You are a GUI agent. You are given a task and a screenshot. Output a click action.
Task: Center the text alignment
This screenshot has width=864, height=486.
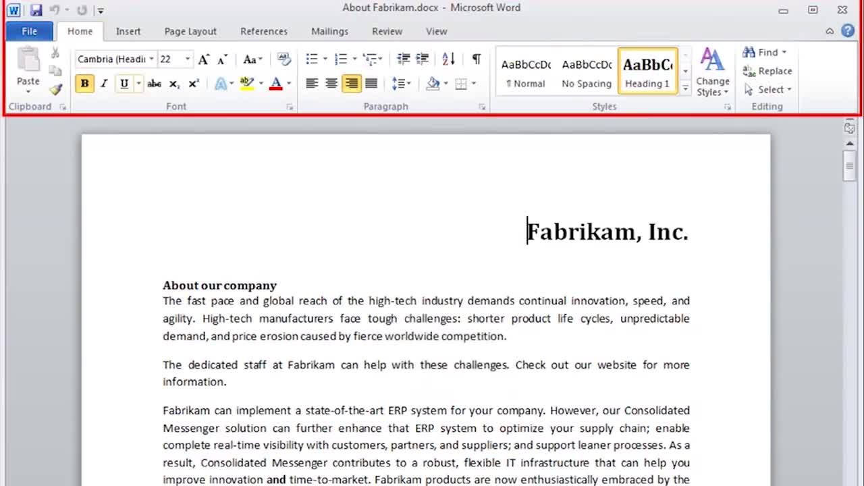pyautogui.click(x=331, y=84)
